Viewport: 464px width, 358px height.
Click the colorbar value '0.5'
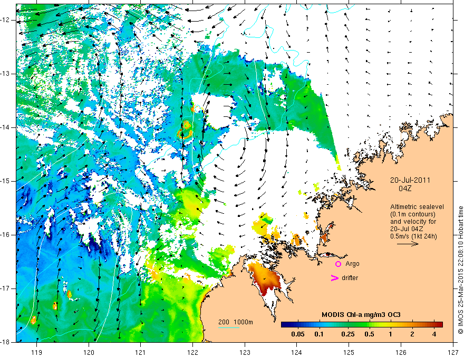pos(369,334)
